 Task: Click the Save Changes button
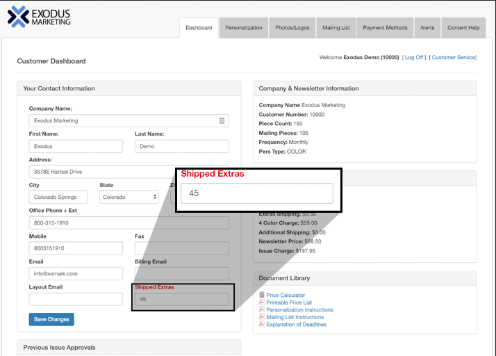pyautogui.click(x=51, y=319)
